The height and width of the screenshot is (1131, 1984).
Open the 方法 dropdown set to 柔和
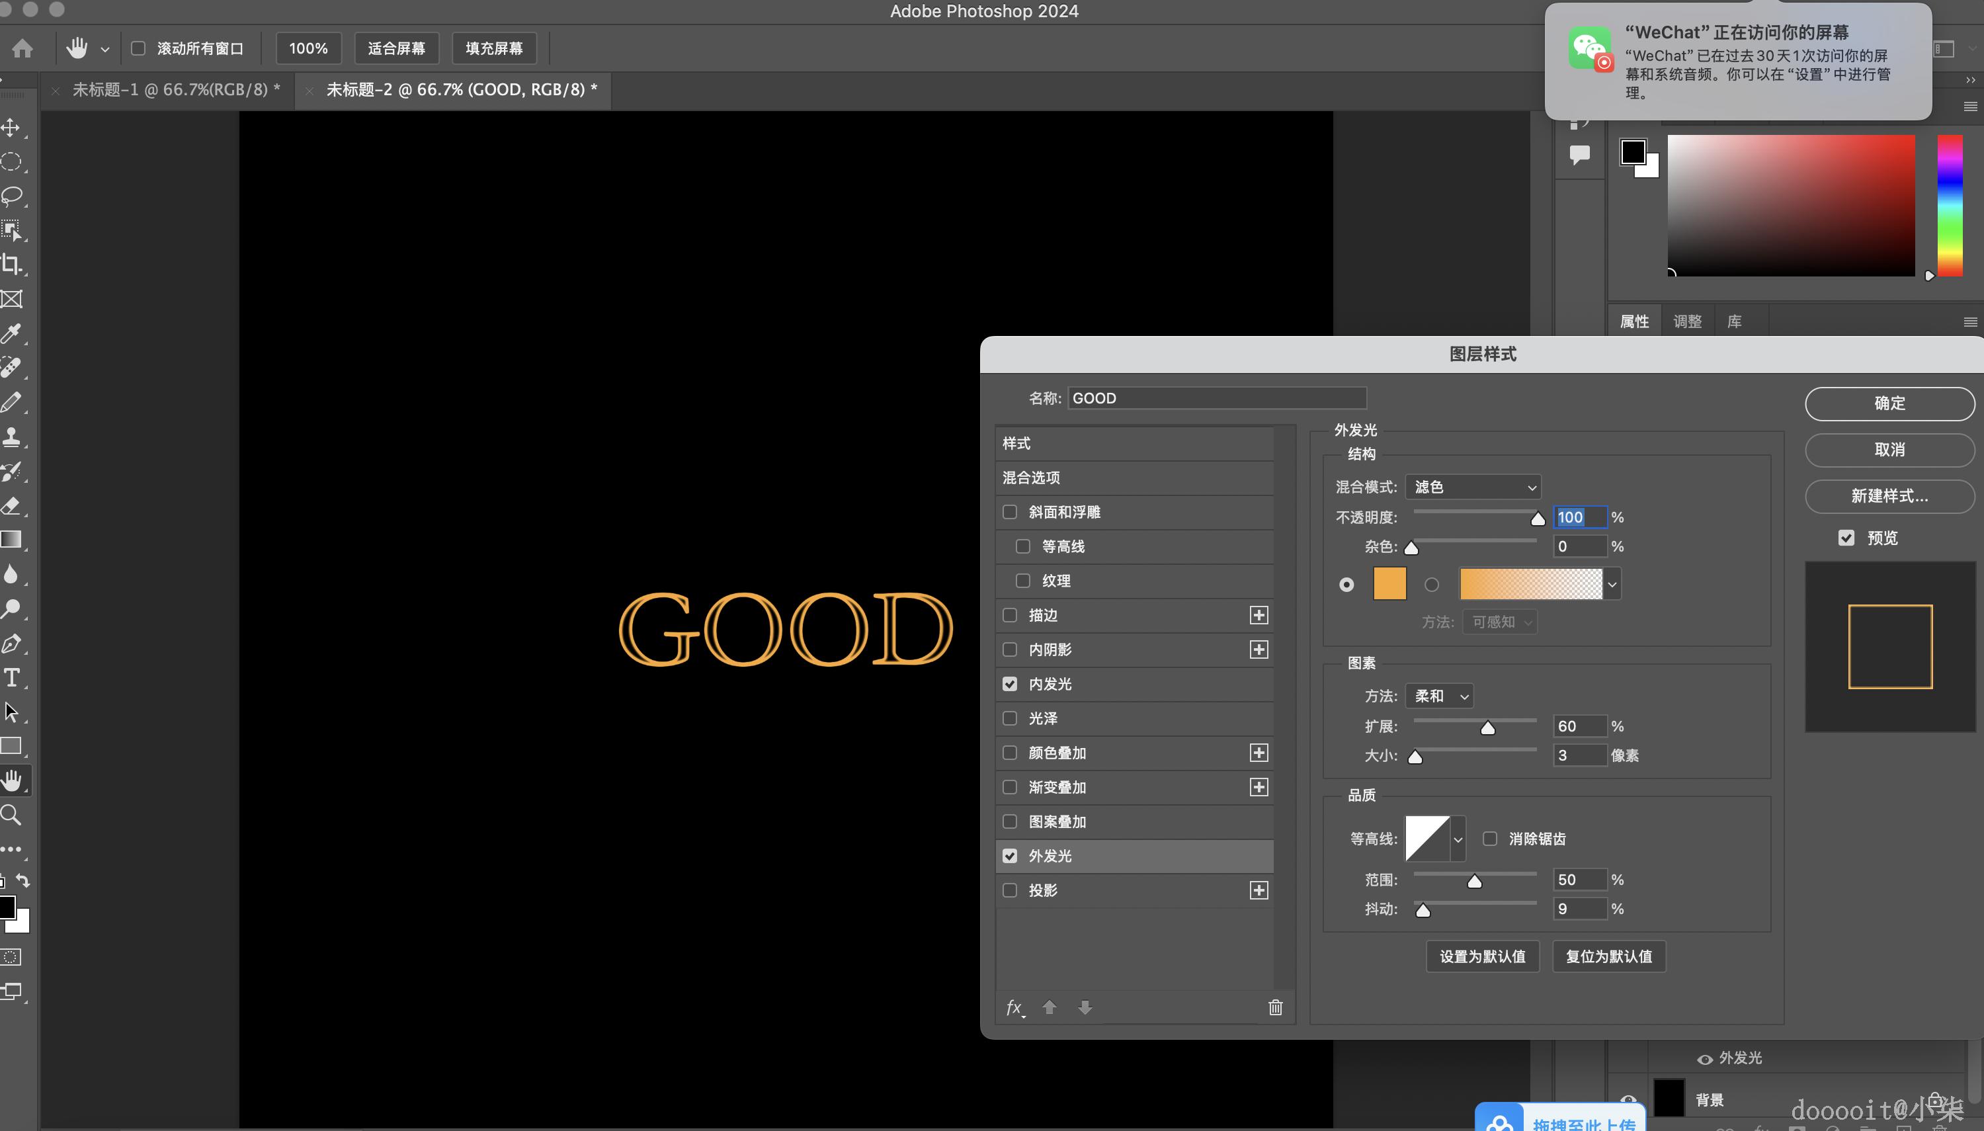[x=1439, y=696]
